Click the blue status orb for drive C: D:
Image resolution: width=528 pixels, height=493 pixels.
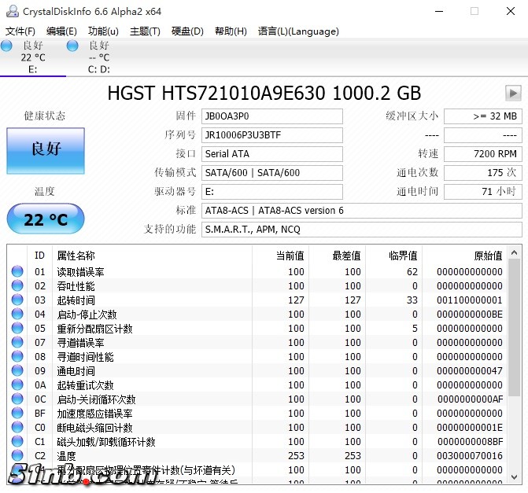click(72, 46)
